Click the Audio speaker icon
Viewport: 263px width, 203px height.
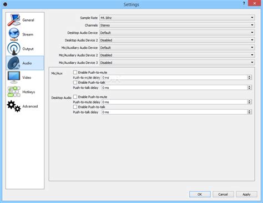[x=14, y=63]
